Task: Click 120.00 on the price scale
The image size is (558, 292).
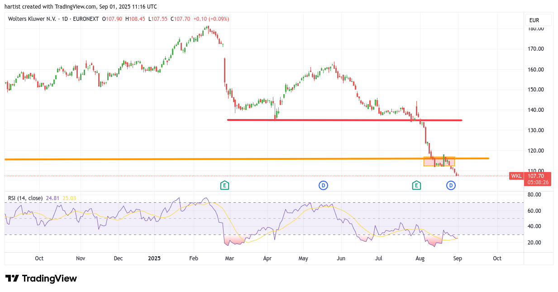Action: pyautogui.click(x=536, y=151)
